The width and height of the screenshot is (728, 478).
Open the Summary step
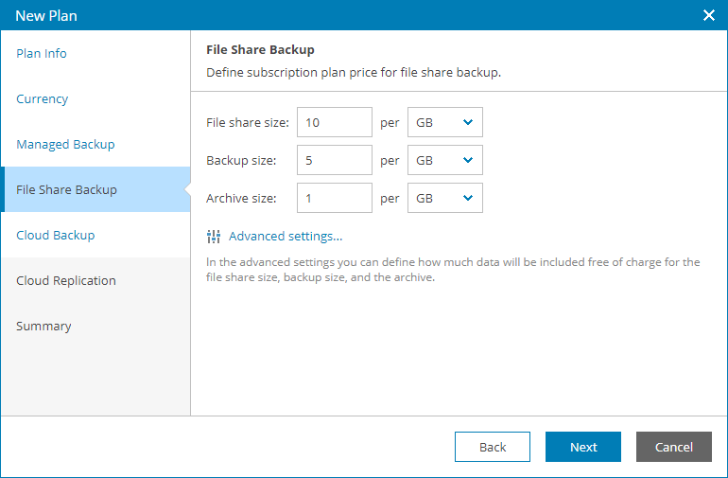(x=43, y=327)
